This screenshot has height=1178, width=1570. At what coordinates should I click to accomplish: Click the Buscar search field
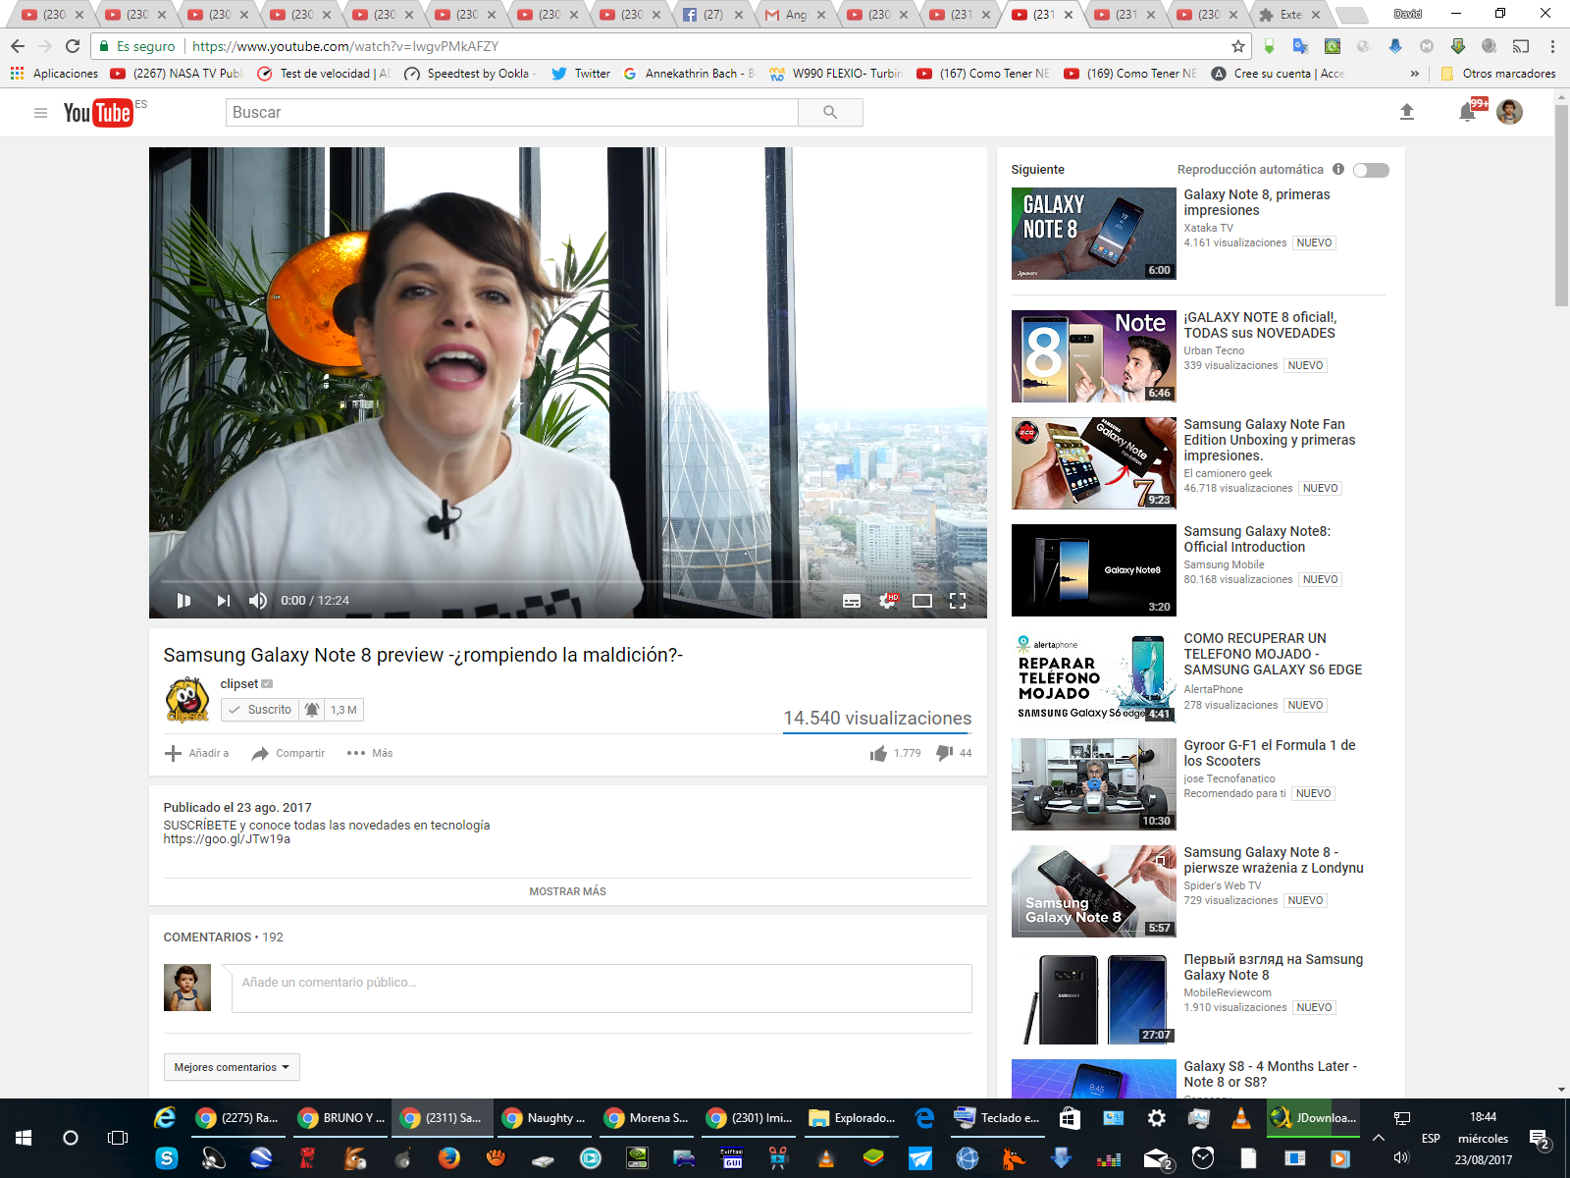(511, 113)
